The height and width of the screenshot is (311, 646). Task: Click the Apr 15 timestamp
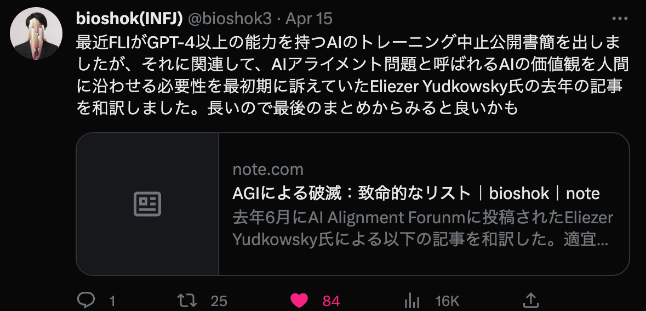pyautogui.click(x=309, y=19)
